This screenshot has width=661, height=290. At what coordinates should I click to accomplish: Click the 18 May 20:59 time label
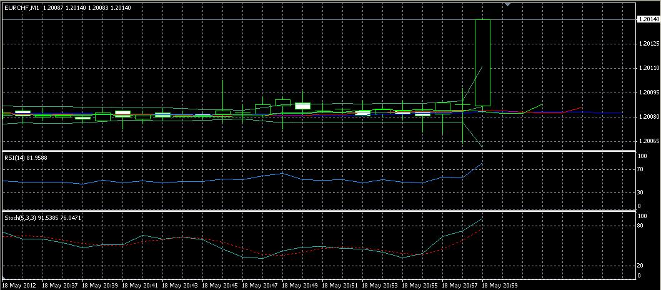point(501,286)
